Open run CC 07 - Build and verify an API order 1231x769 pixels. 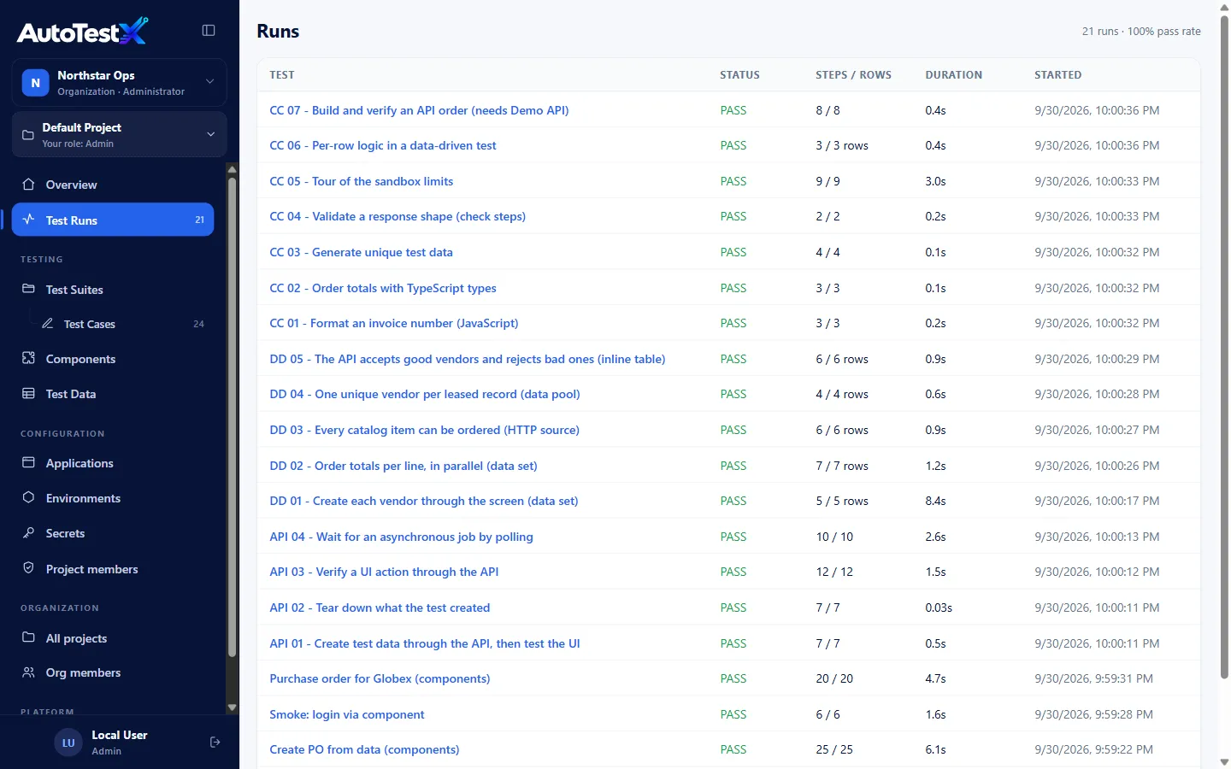pyautogui.click(x=419, y=110)
